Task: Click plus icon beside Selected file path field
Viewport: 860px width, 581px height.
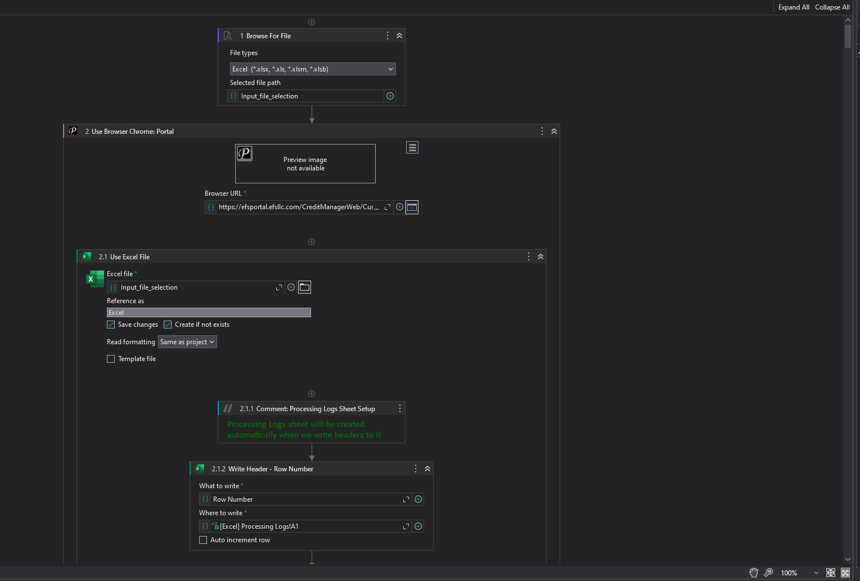Action: click(390, 96)
